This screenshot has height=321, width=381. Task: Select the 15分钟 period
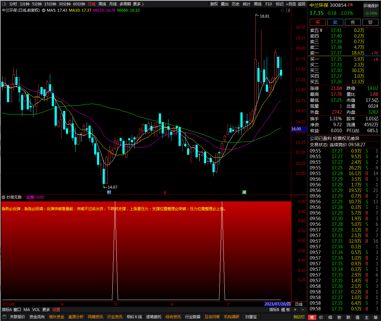click(50, 4)
